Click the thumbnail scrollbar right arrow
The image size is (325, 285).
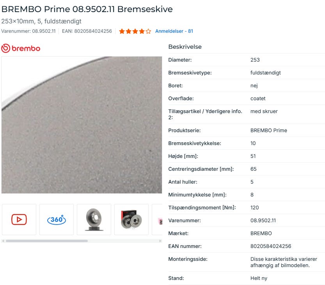pos(160,241)
